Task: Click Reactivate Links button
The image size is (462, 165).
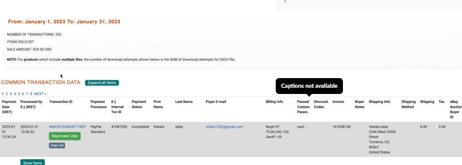Action: click(65, 136)
